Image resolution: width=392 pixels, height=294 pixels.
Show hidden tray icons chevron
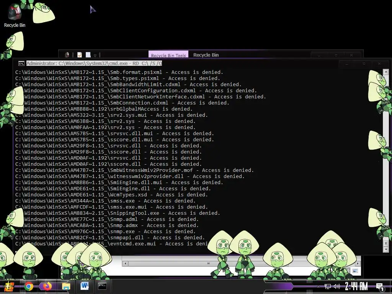[x=318, y=287]
